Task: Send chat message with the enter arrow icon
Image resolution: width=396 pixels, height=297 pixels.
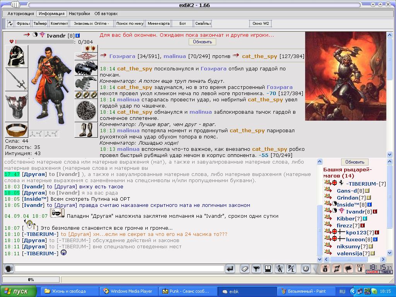Action: click(x=230, y=269)
